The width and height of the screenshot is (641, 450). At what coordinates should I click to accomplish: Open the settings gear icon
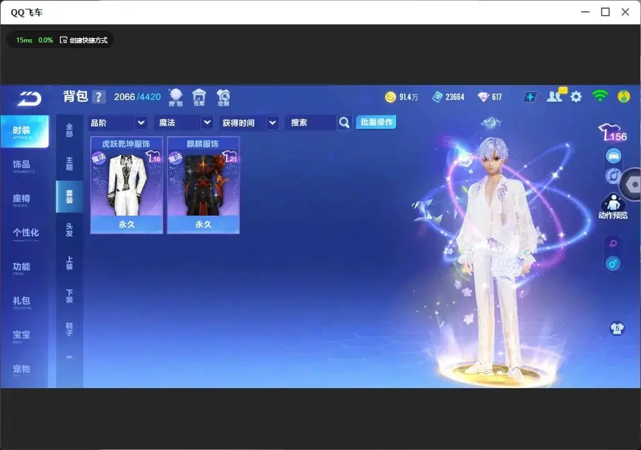click(576, 97)
